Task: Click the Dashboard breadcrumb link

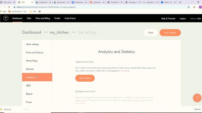Action: coord(32,32)
